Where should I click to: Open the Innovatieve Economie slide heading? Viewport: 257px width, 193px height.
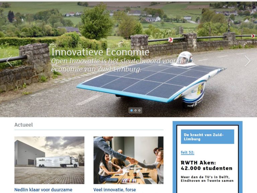point(100,52)
